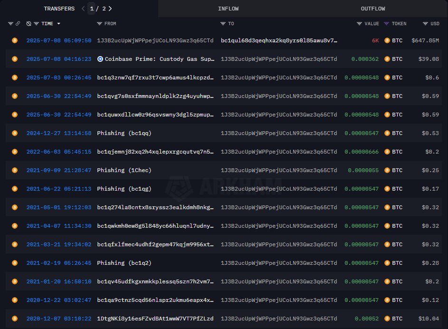
Task: Go to previous transfers page arrow
Action: pyautogui.click(x=83, y=9)
